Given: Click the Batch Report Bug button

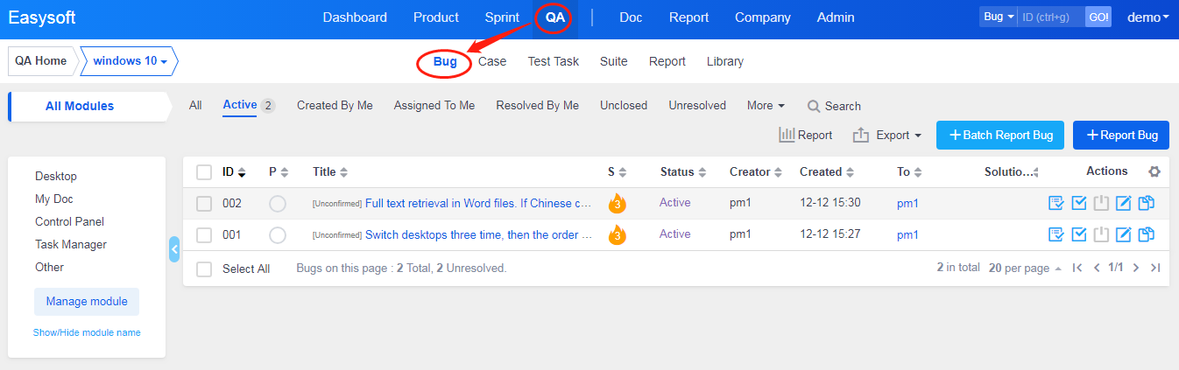Looking at the screenshot, I should (1000, 136).
